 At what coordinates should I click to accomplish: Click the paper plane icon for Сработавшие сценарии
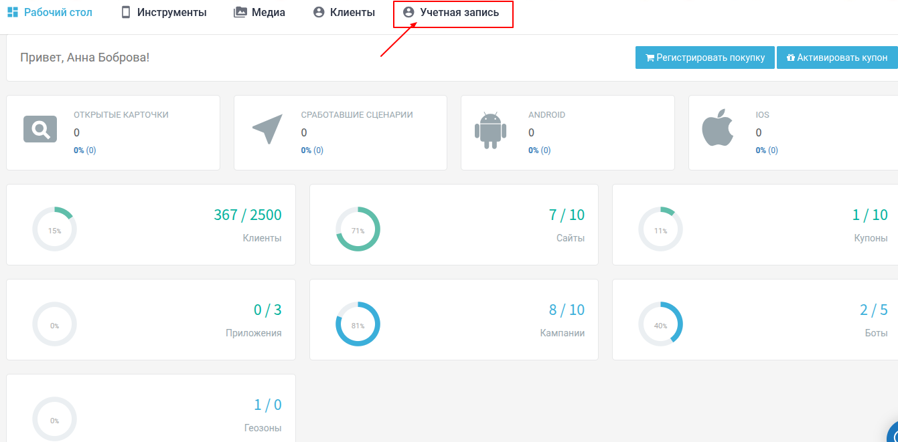tap(267, 129)
